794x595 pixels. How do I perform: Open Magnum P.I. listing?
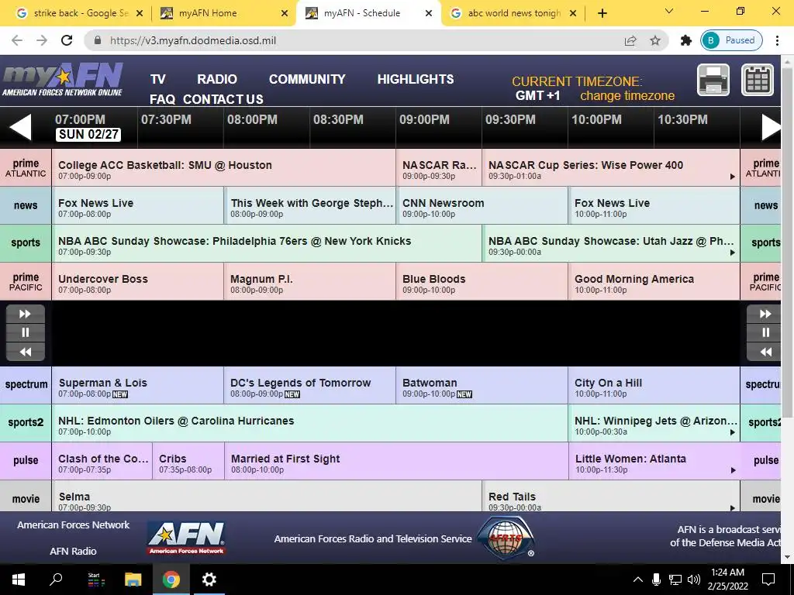(310, 281)
